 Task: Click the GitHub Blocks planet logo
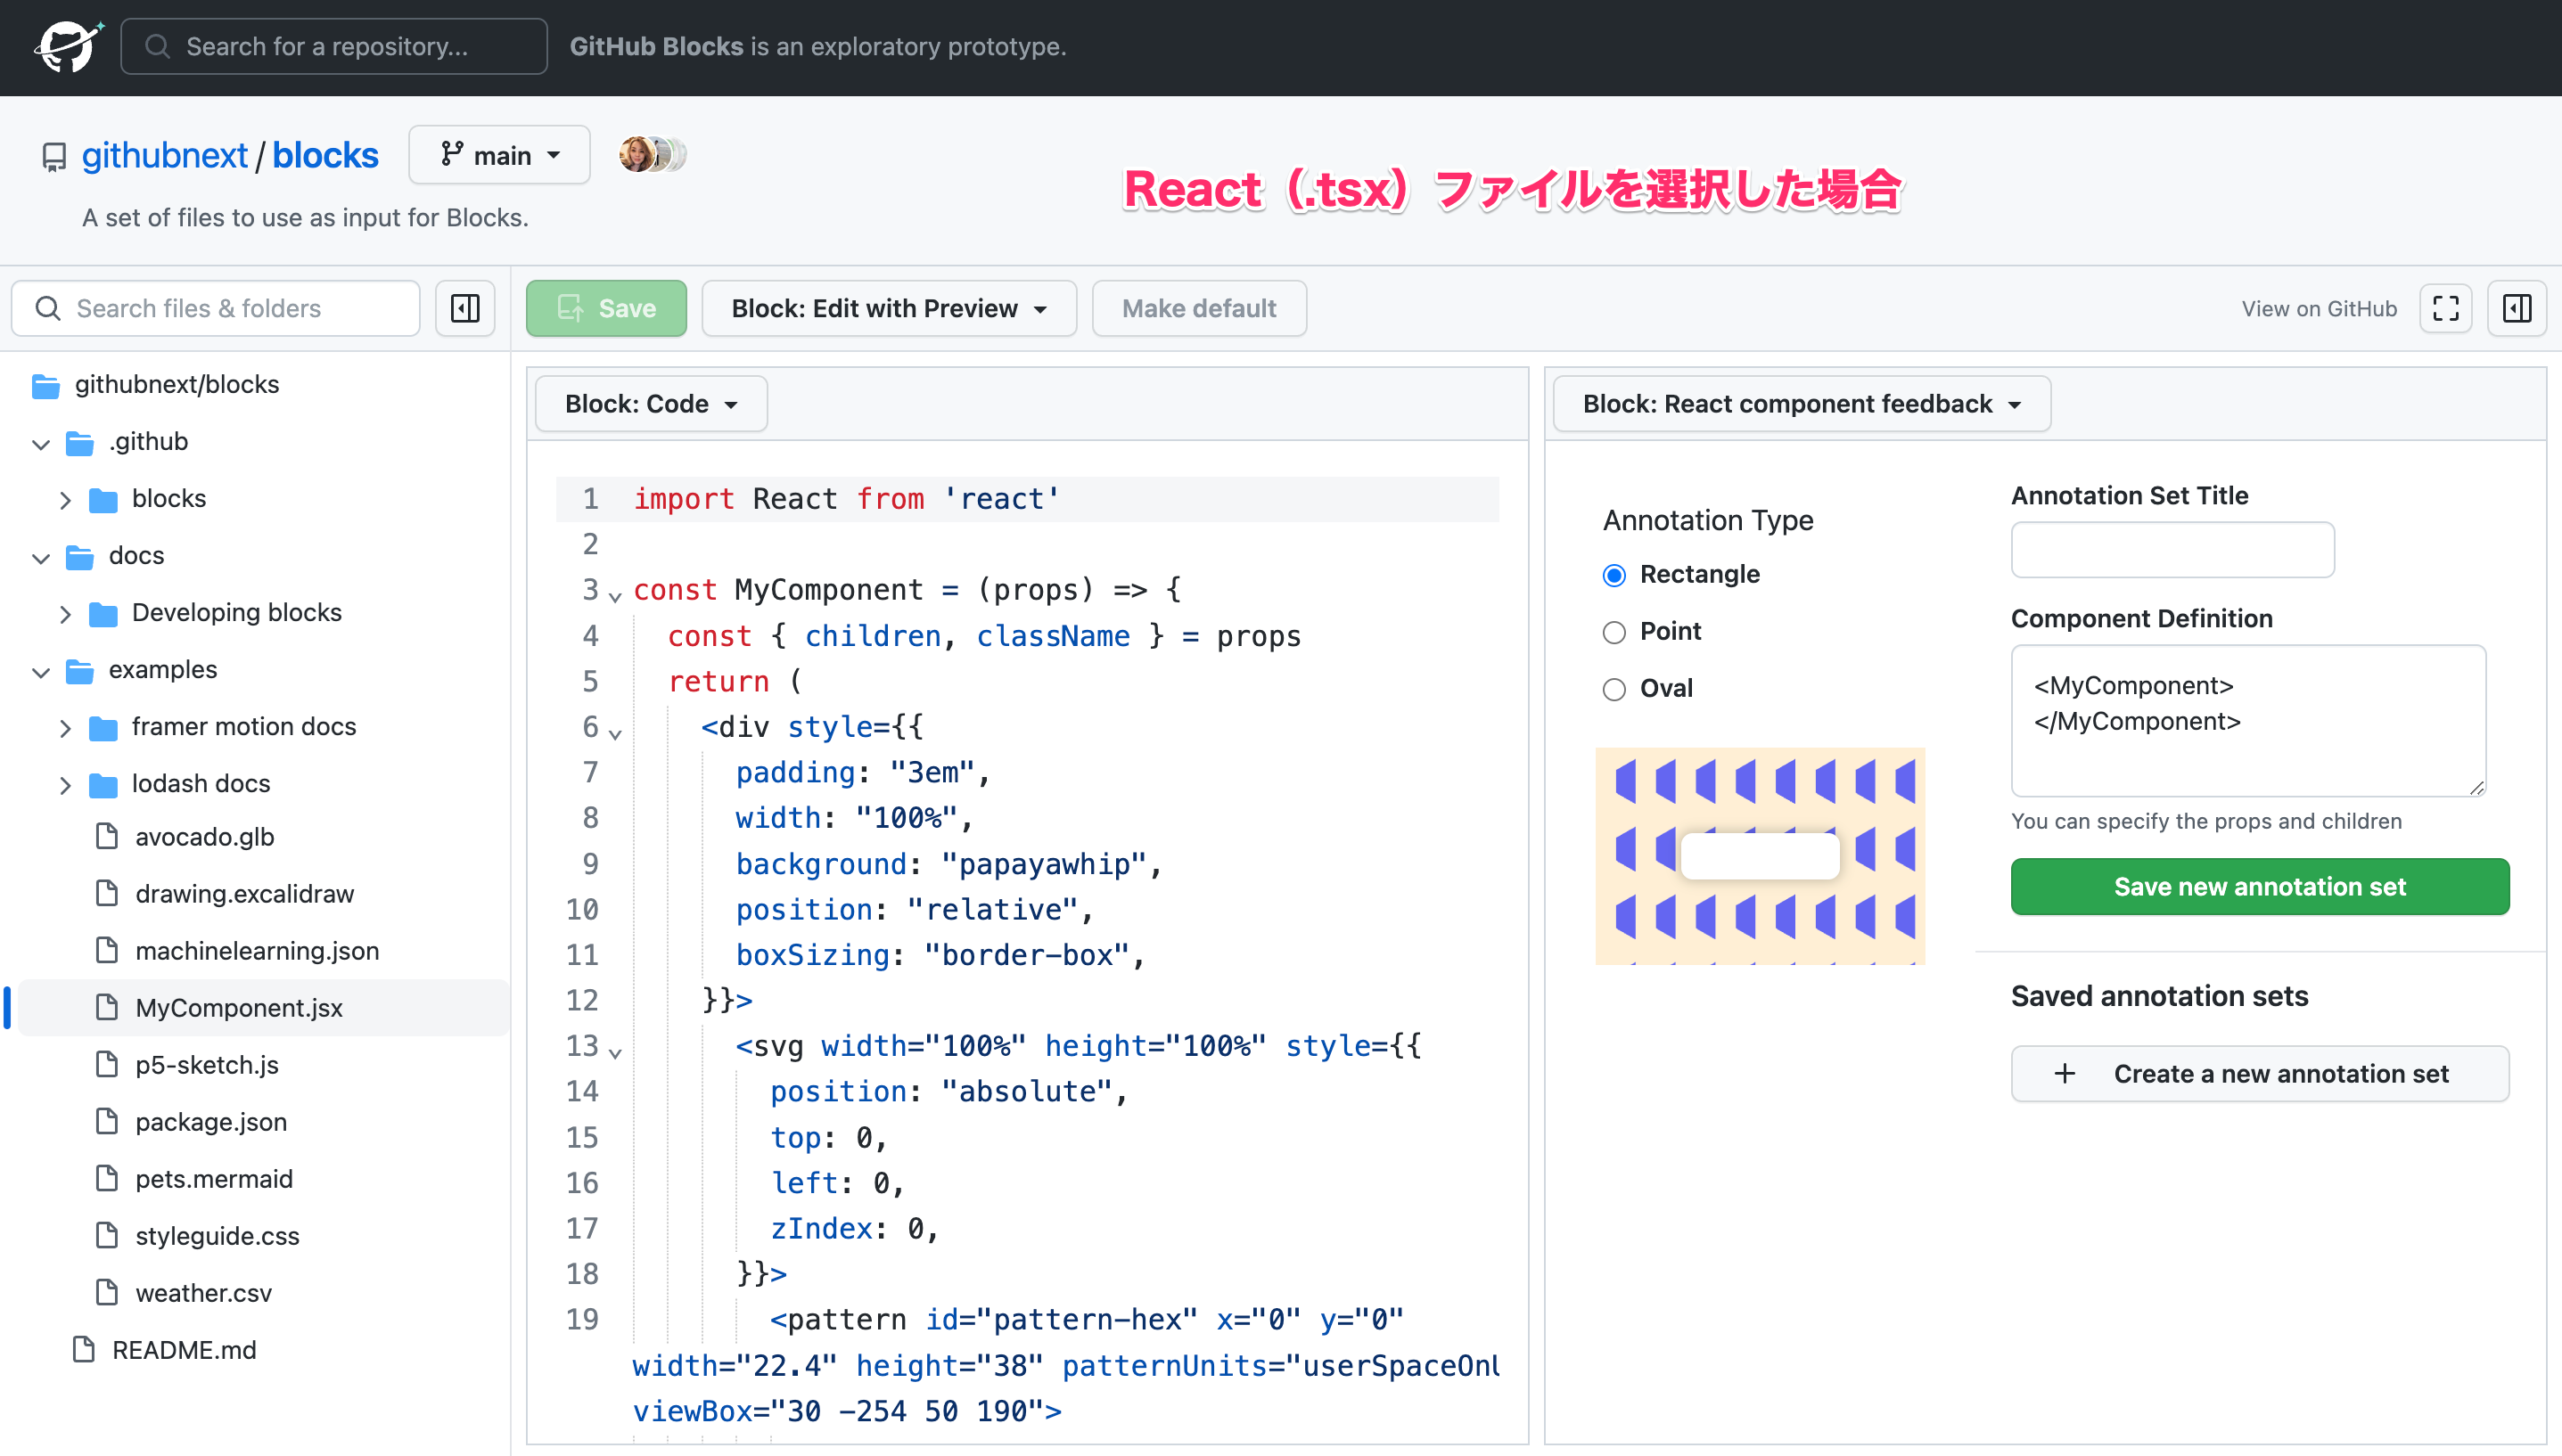click(x=67, y=46)
